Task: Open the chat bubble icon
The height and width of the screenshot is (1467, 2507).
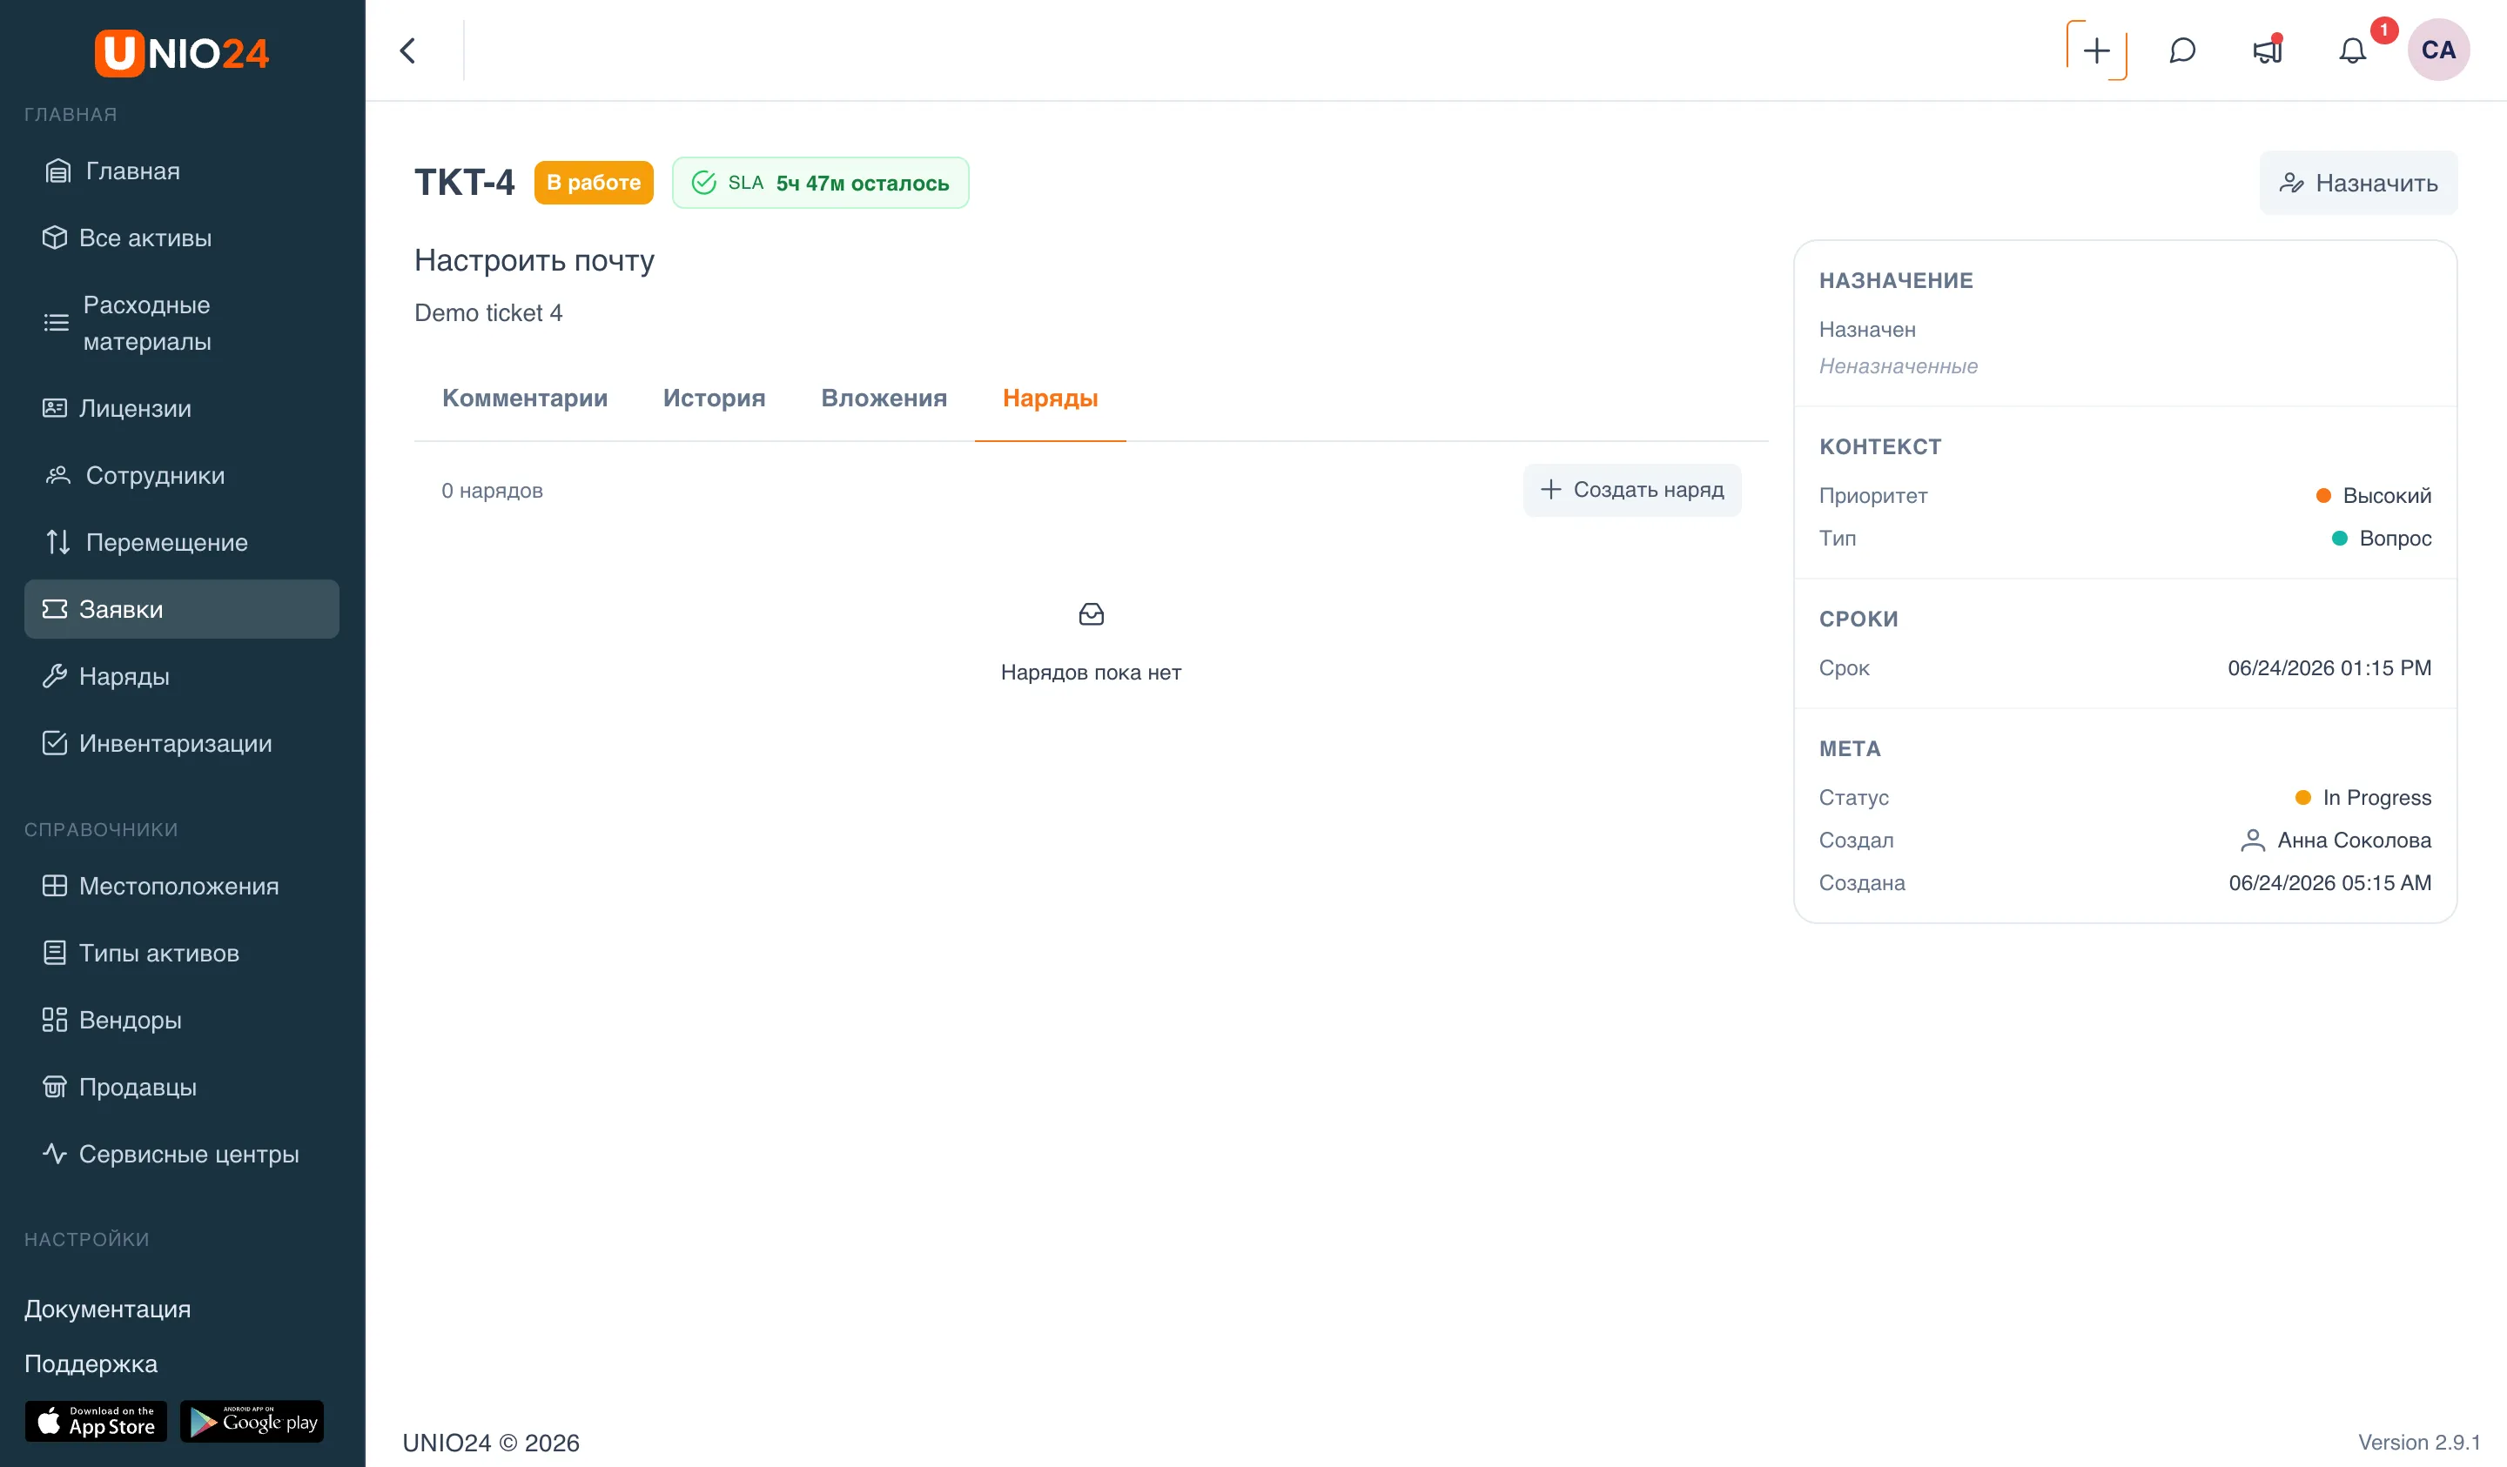Action: click(x=2181, y=50)
